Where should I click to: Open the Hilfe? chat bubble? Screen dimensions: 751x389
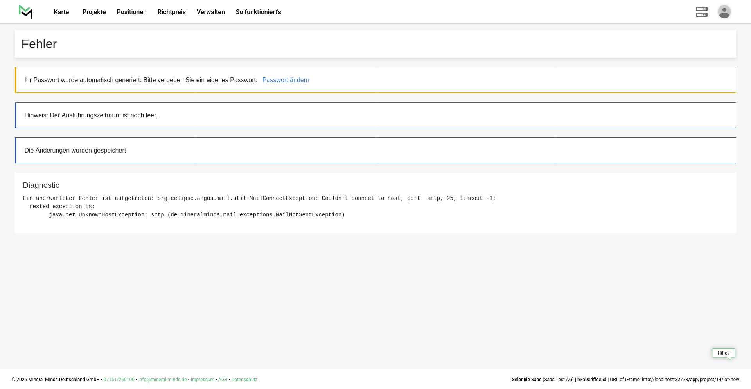point(723,353)
